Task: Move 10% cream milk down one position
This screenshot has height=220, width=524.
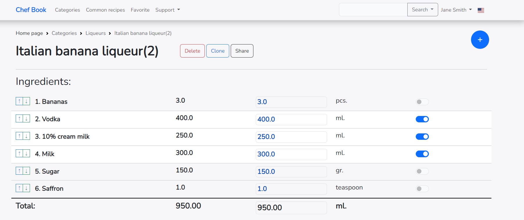Action: pyautogui.click(x=26, y=136)
